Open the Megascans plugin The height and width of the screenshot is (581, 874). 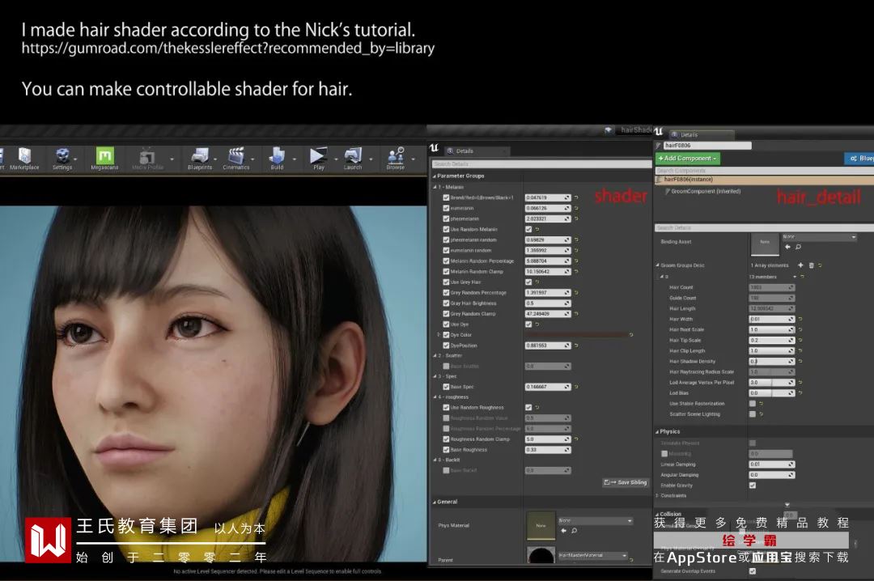[x=104, y=157]
